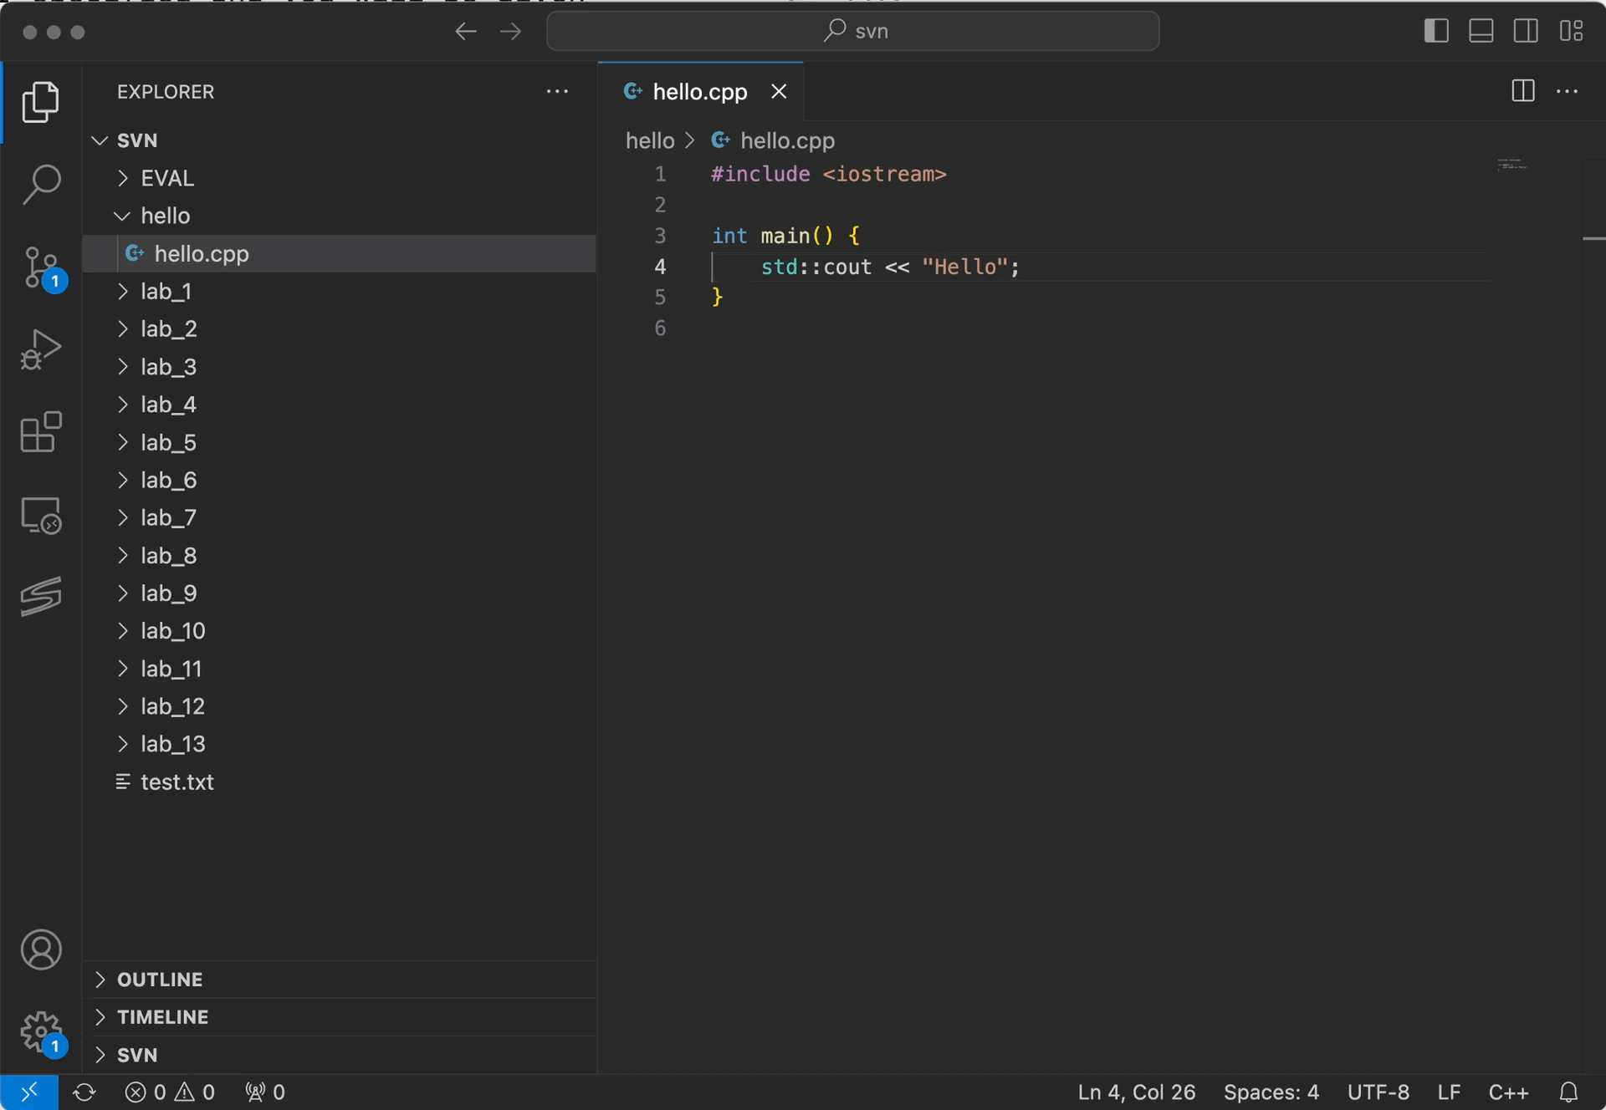Click the Accounts icon
The height and width of the screenshot is (1110, 1606).
(x=40, y=950)
